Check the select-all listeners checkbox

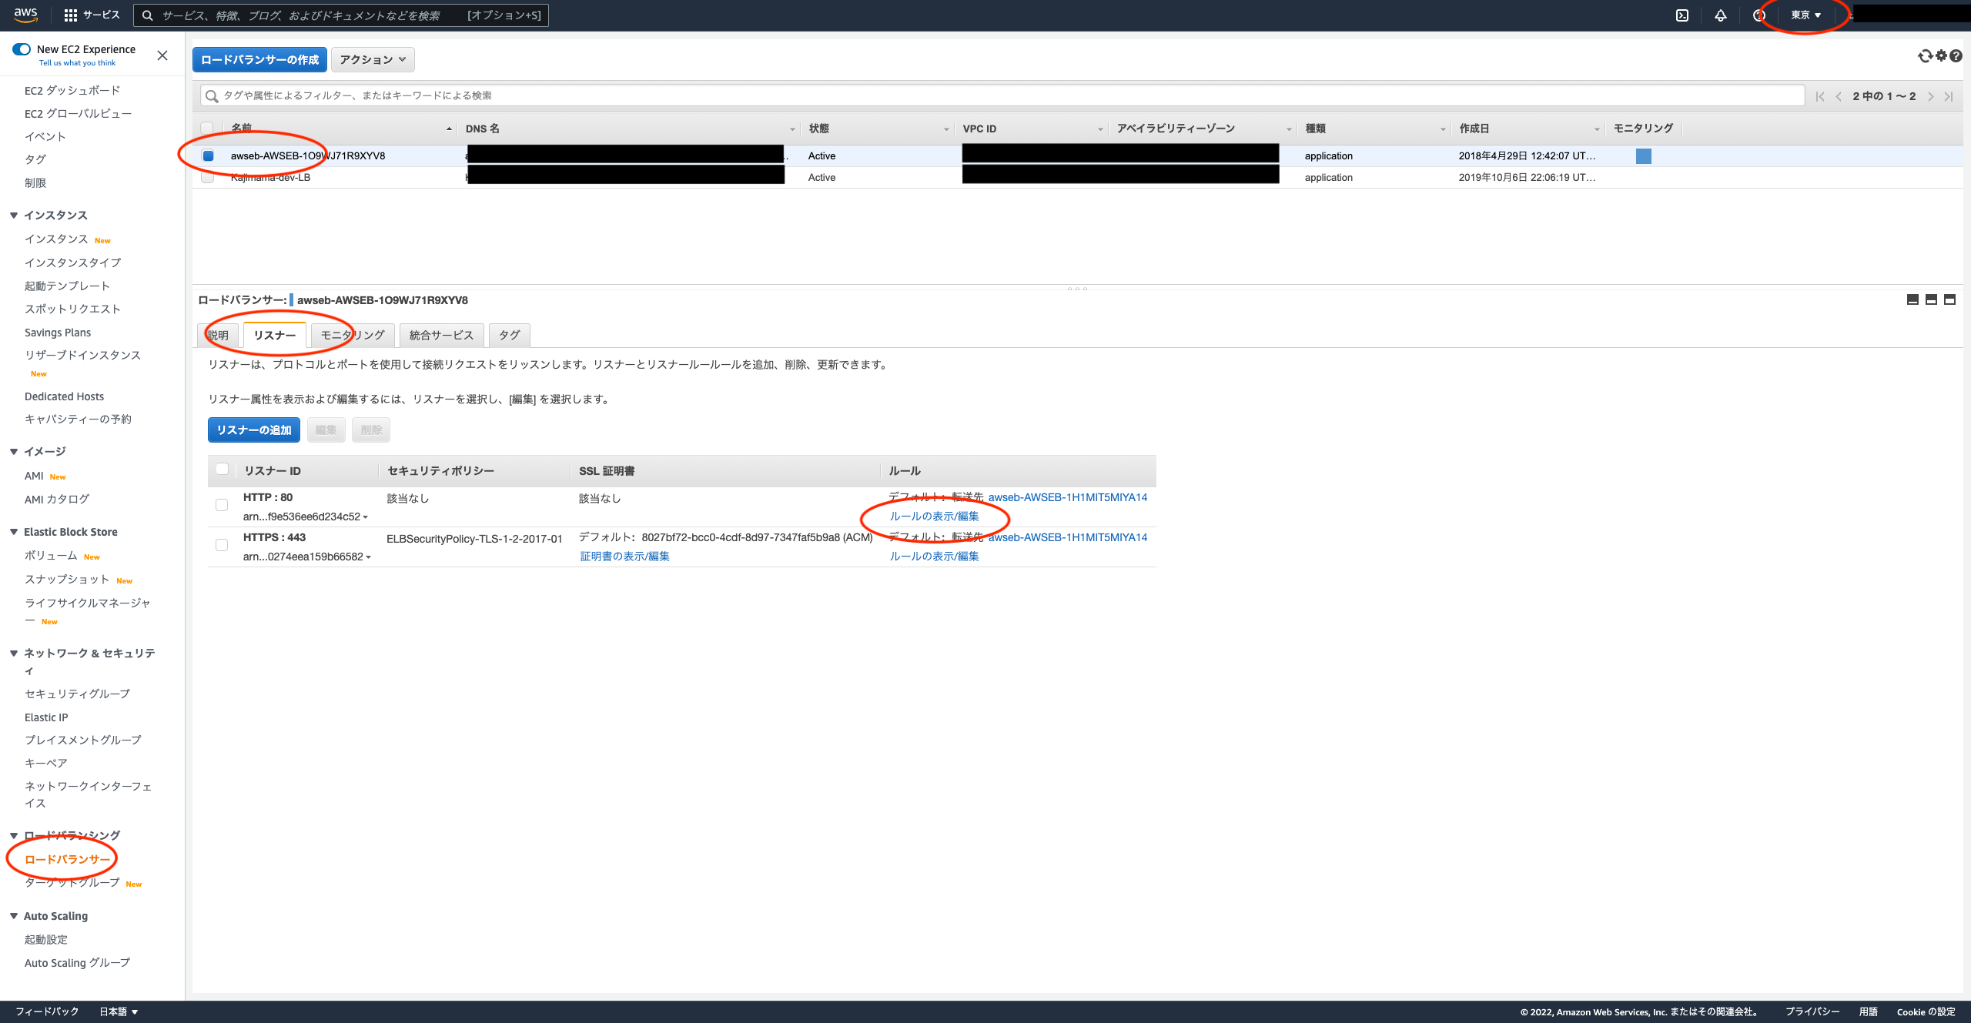tap(223, 469)
